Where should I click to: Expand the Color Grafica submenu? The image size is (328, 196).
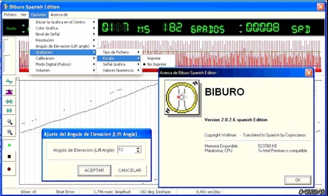coord(63,28)
